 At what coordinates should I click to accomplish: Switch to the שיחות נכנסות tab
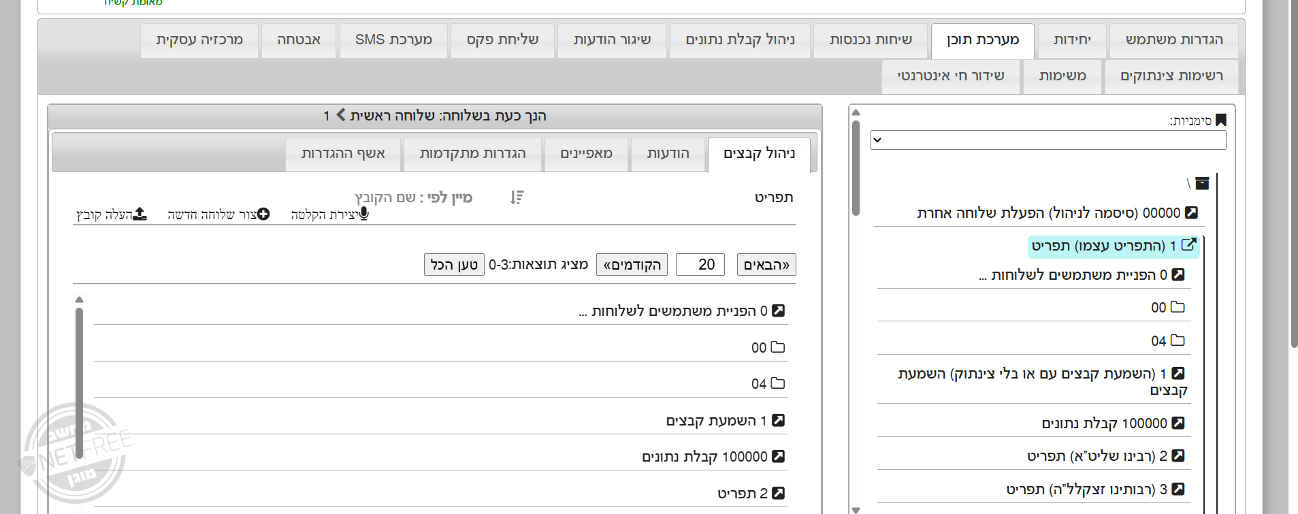[x=870, y=40]
